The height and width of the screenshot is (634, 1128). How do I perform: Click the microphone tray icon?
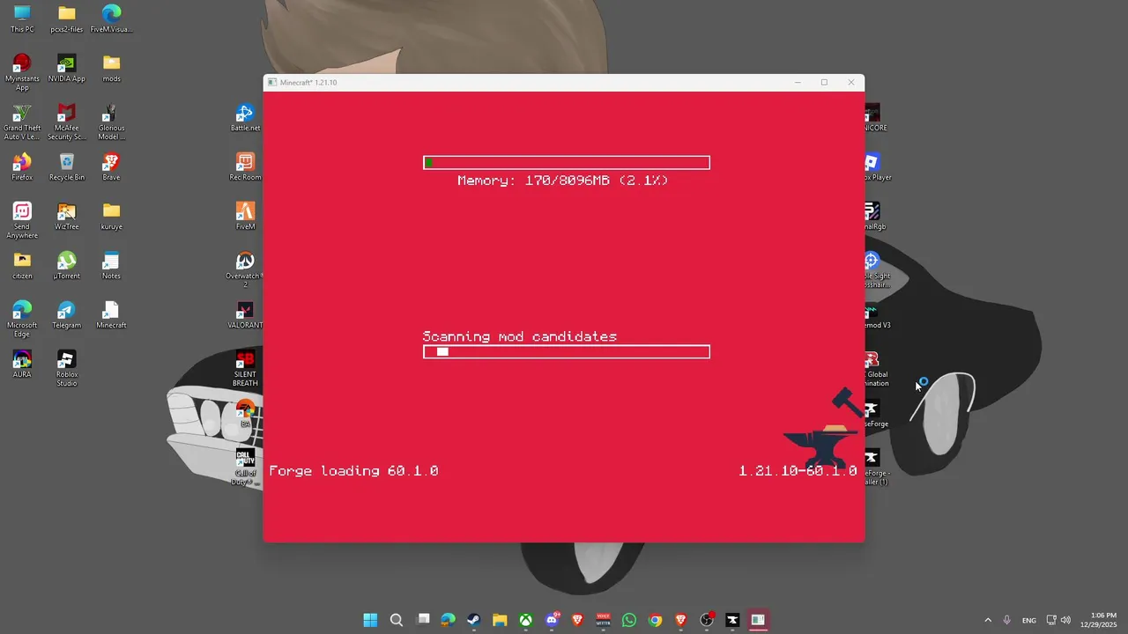(1006, 620)
